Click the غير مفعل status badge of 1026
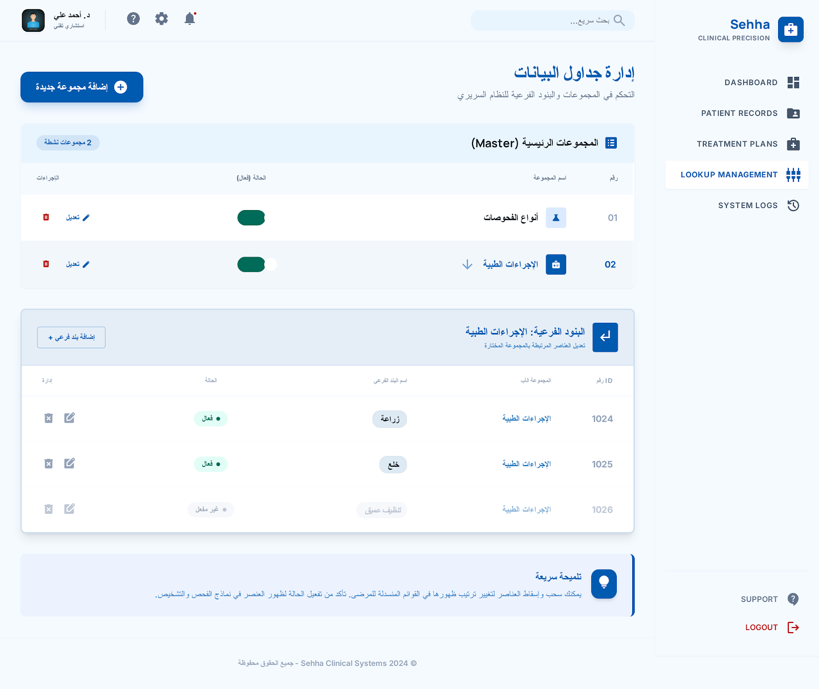This screenshot has height=689, width=819. [x=210, y=510]
